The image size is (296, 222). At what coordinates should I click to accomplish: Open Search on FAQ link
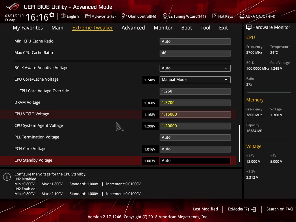[280, 209]
